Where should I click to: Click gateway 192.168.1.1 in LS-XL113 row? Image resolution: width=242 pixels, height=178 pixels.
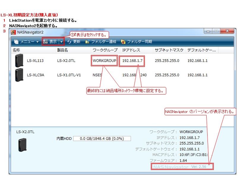tap(197, 61)
